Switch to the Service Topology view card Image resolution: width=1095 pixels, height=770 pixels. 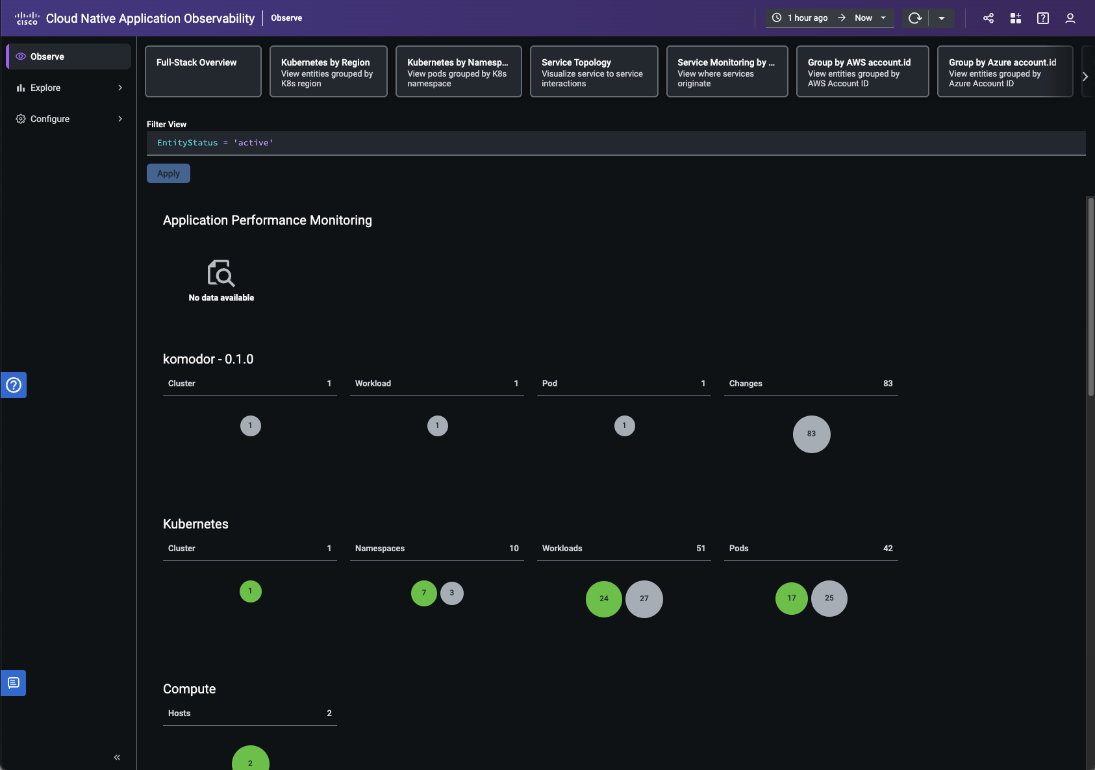click(594, 71)
